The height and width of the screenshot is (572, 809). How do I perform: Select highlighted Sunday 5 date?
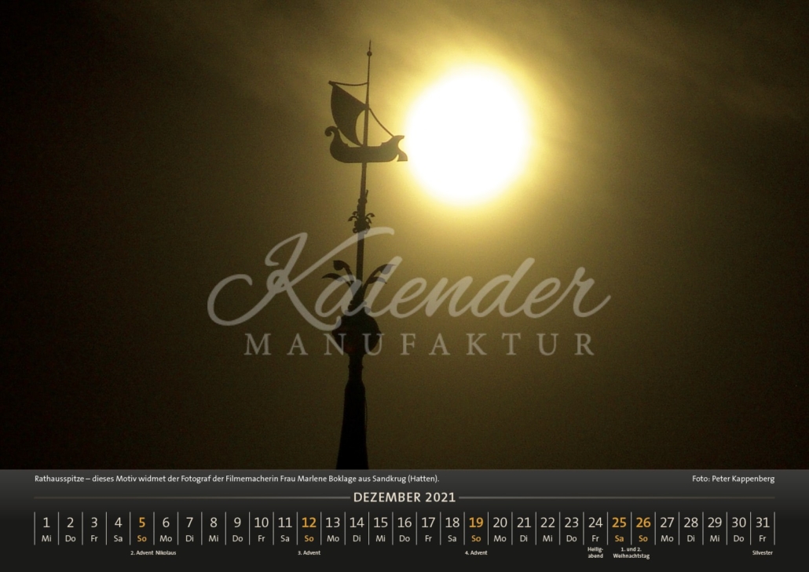click(142, 527)
